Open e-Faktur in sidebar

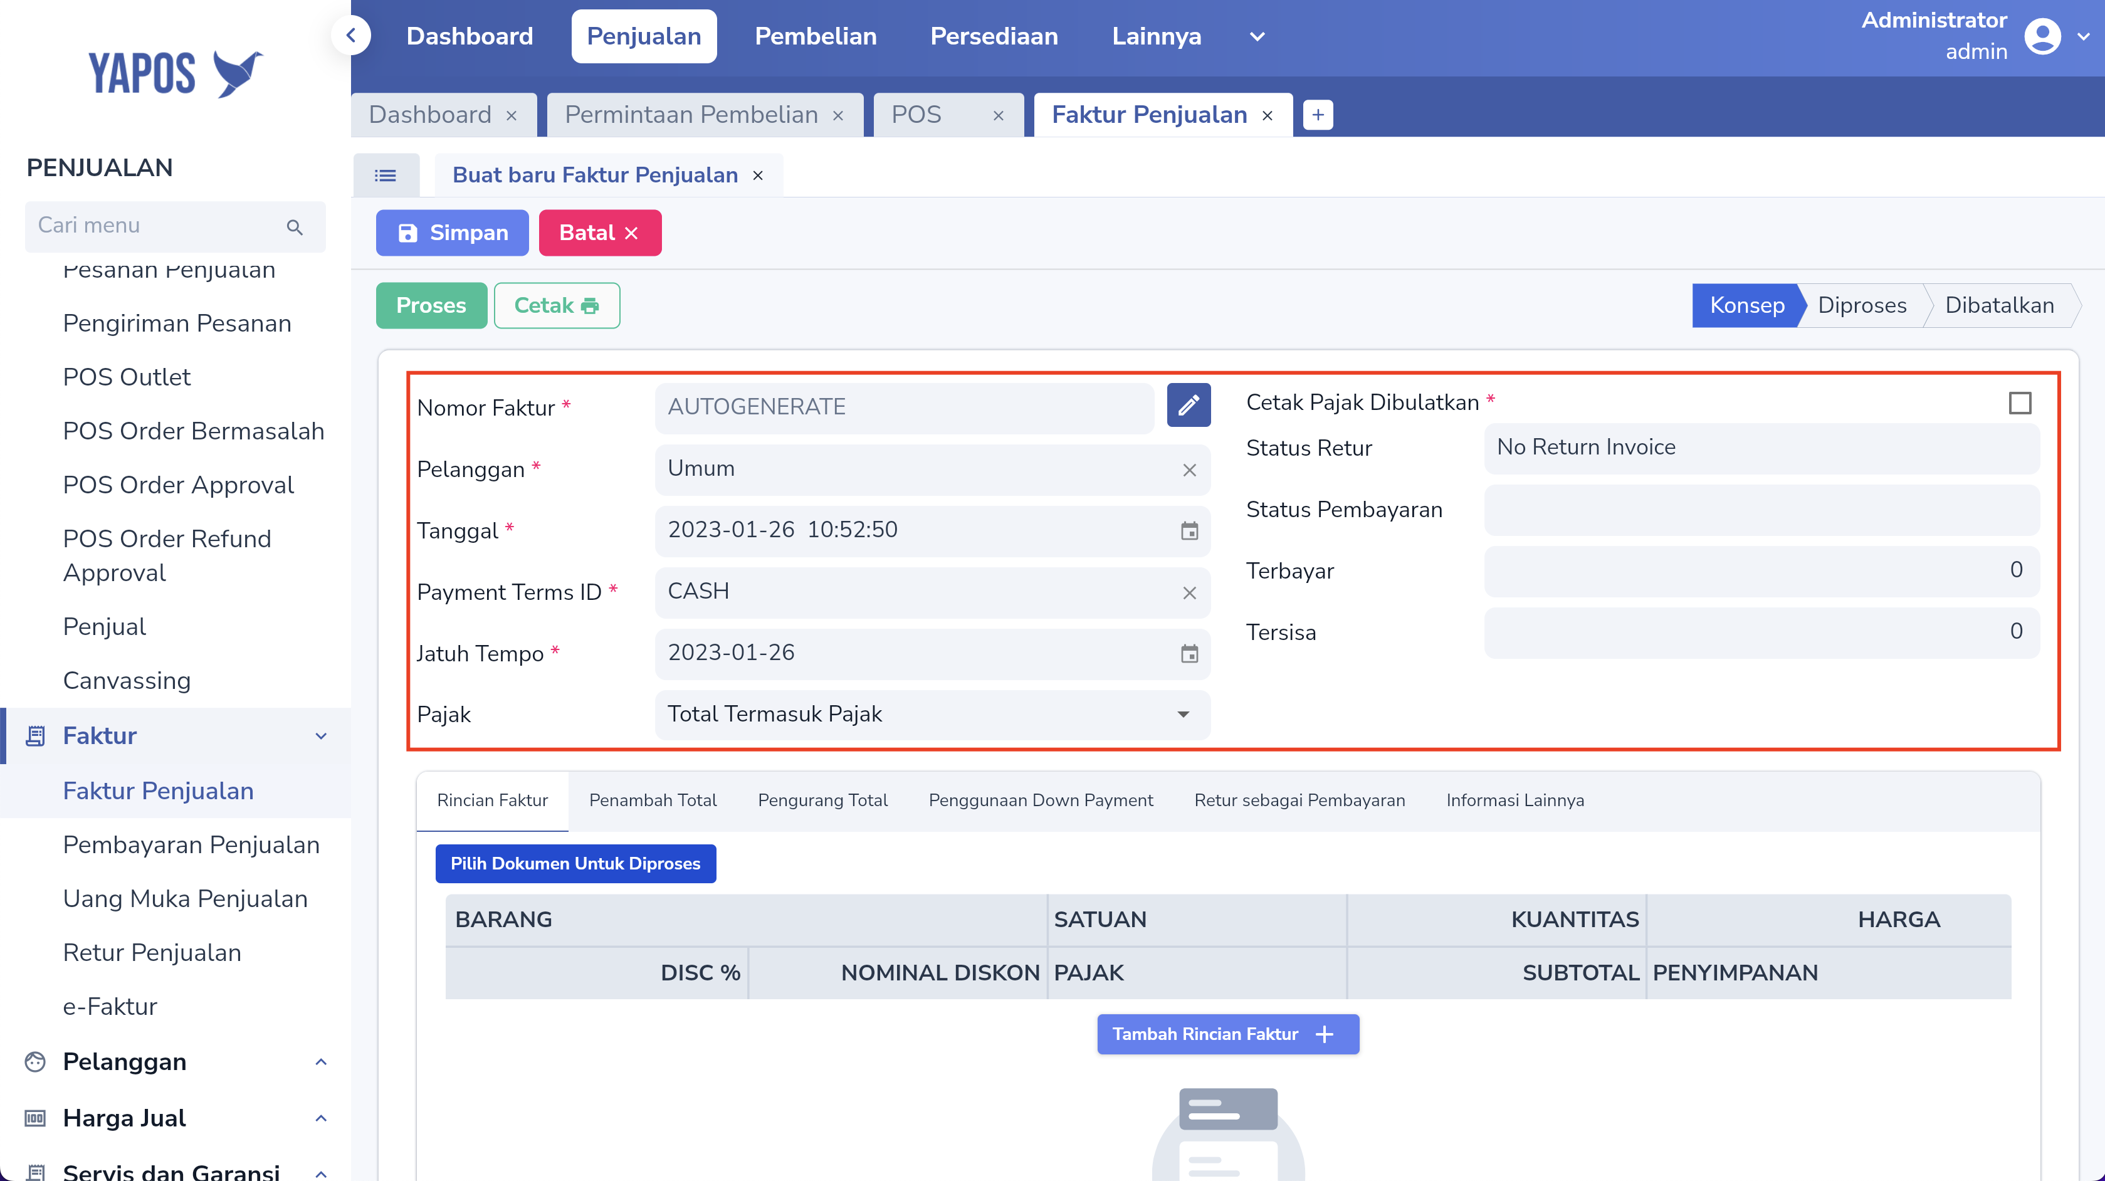click(110, 1007)
